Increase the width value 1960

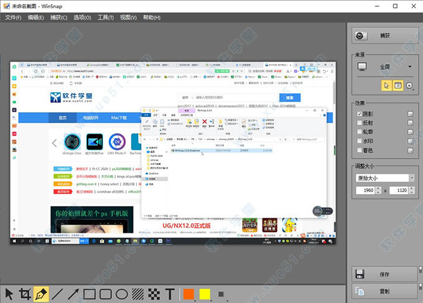(378, 189)
